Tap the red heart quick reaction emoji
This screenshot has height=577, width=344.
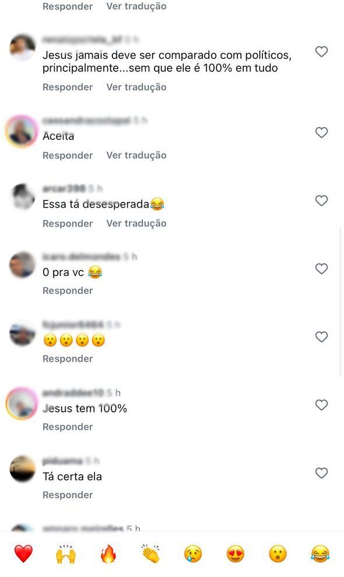[23, 554]
